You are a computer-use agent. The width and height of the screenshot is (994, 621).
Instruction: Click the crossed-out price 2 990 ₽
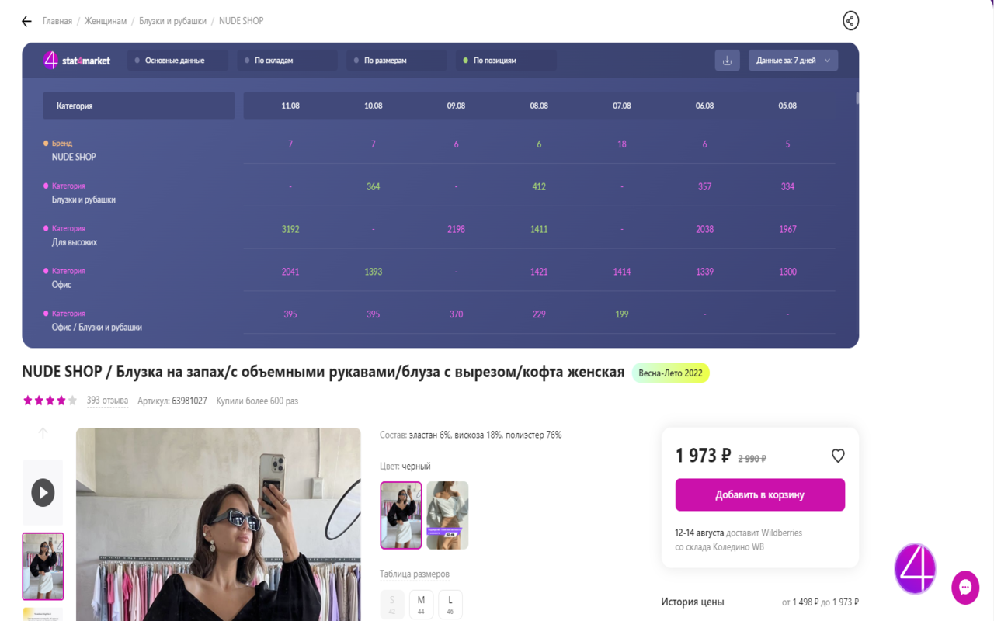click(x=752, y=459)
